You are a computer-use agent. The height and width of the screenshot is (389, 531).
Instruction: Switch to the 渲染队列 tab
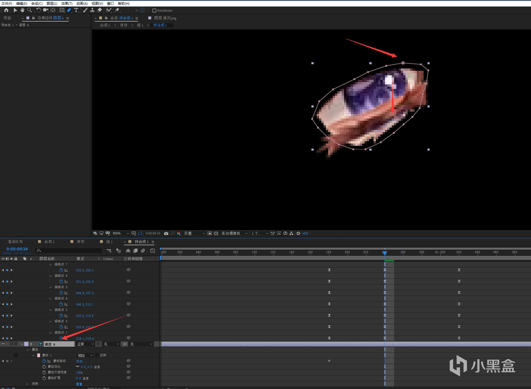[x=15, y=242]
